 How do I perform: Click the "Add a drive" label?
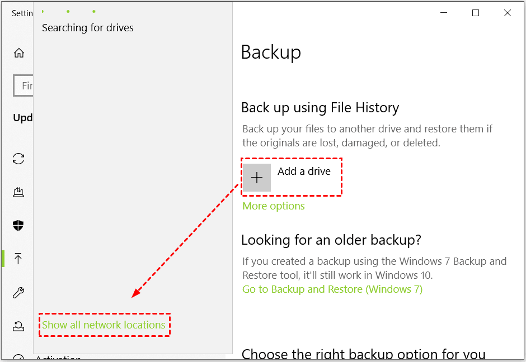(x=304, y=172)
